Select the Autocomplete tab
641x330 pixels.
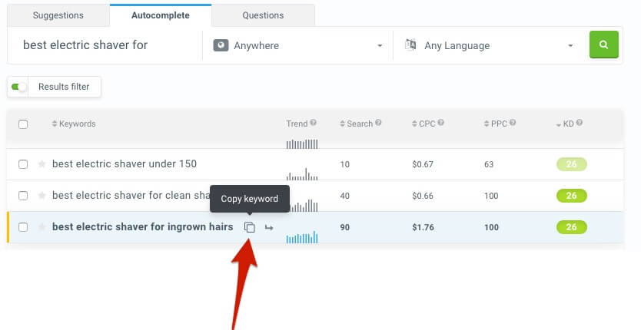160,15
